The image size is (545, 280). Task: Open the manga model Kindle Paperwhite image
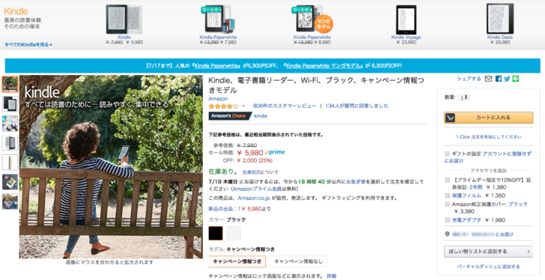(x=312, y=19)
